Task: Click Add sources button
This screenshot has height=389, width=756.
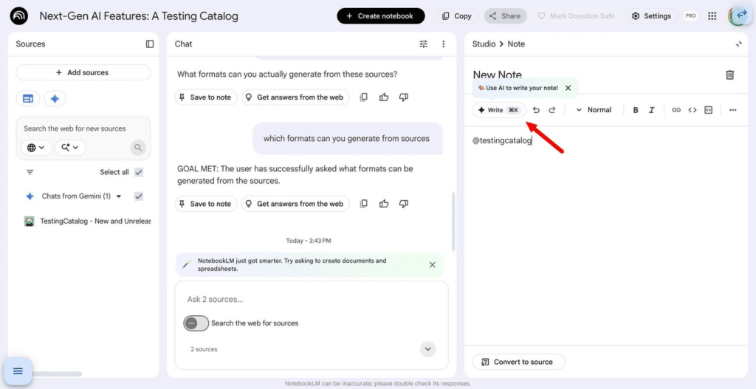Action: pyautogui.click(x=83, y=72)
